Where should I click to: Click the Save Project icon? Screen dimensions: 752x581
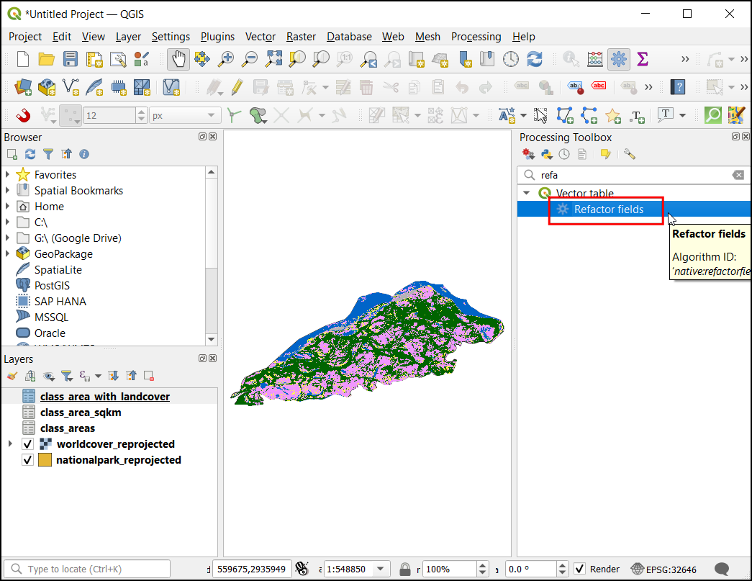pyautogui.click(x=71, y=59)
